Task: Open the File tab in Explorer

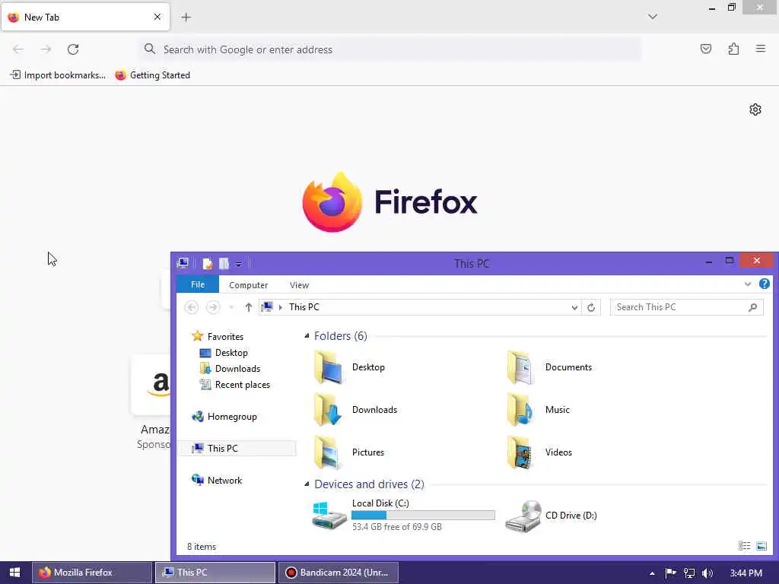Action: click(198, 284)
